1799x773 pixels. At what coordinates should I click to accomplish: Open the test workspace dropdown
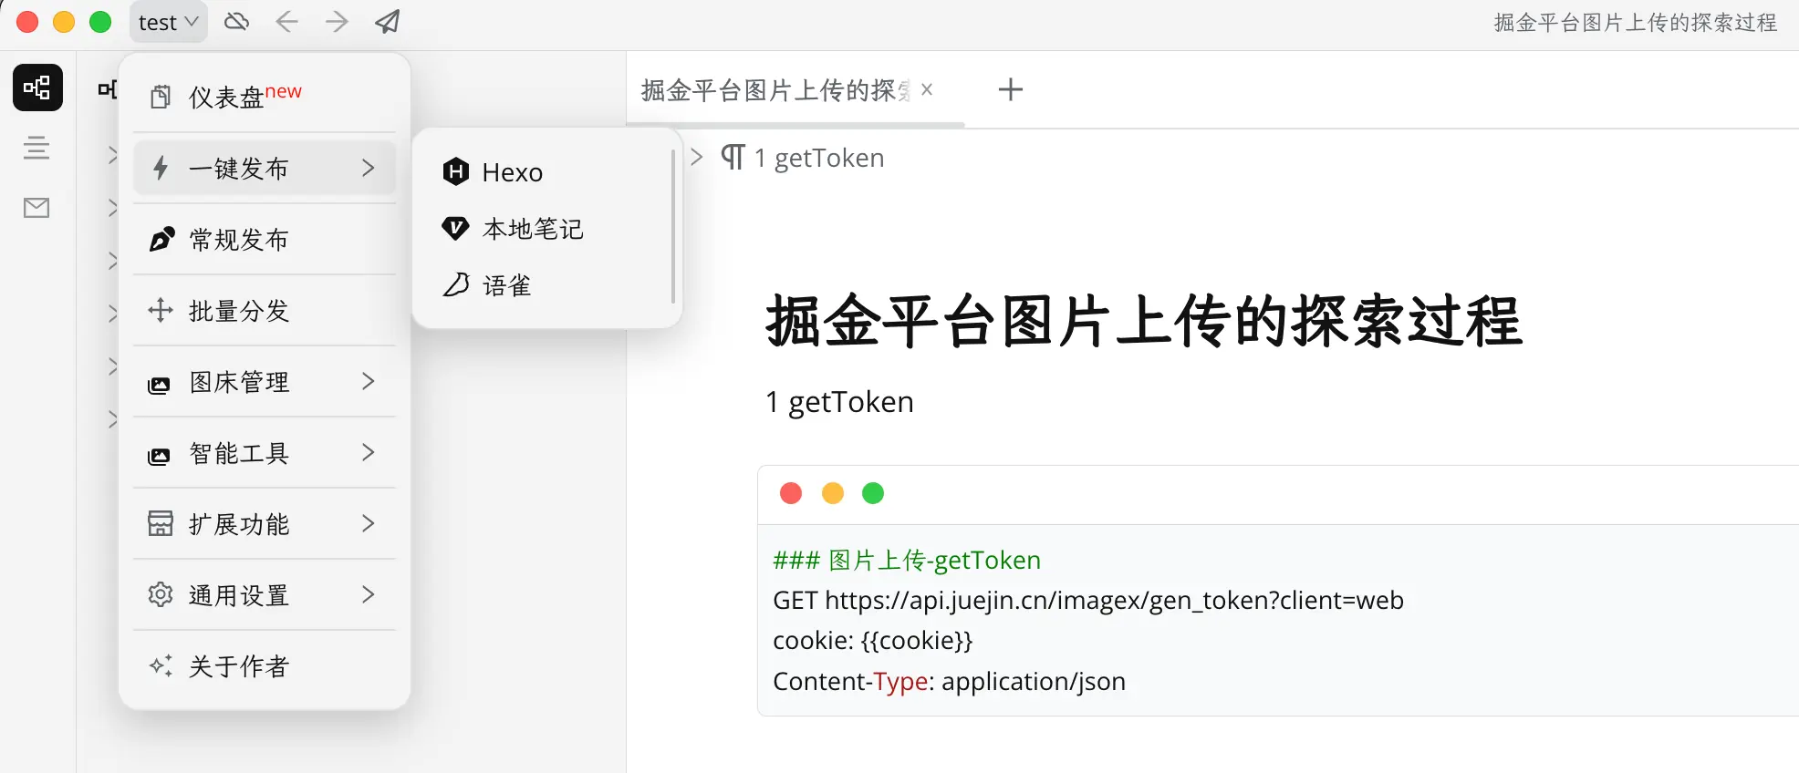pyautogui.click(x=168, y=22)
